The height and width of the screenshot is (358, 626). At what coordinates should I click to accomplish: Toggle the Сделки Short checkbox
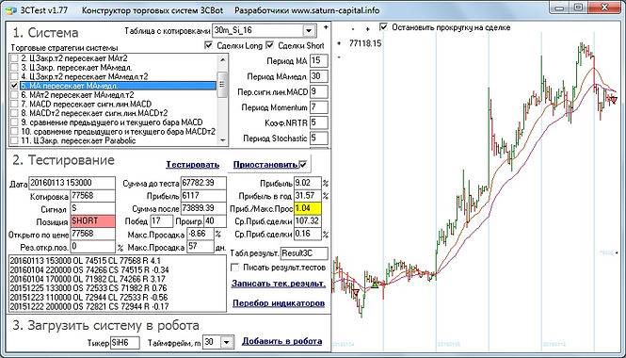coord(270,45)
